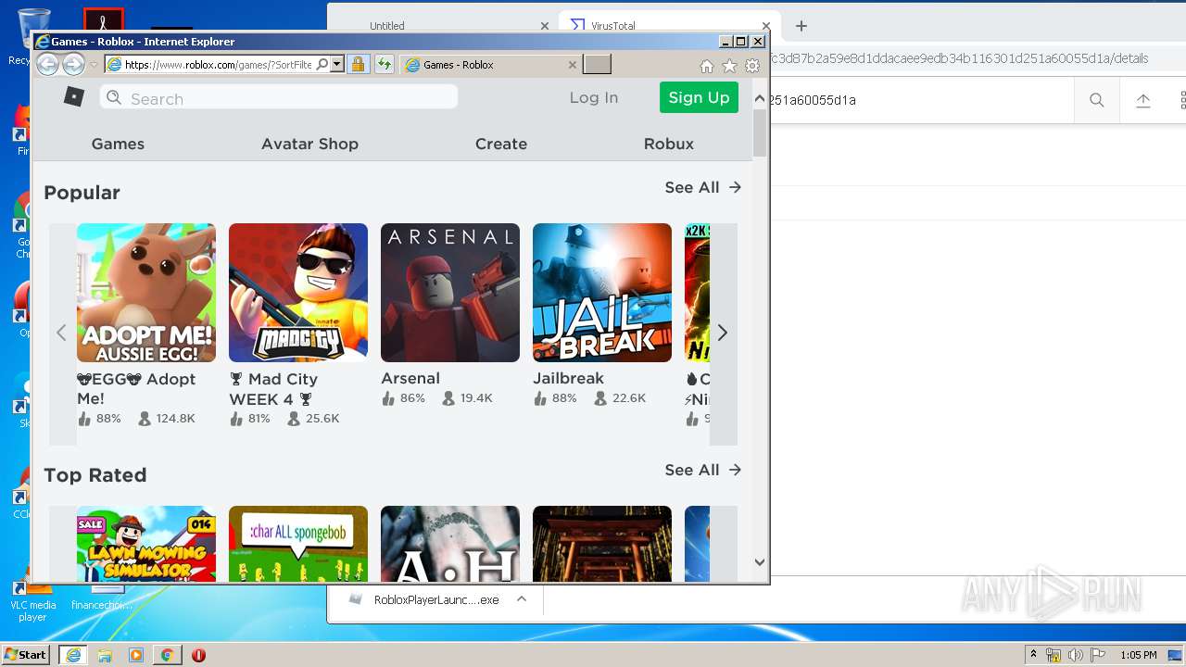Select the Games - Roblox IE tab
Image resolution: width=1186 pixels, height=667 pixels.
coord(491,65)
